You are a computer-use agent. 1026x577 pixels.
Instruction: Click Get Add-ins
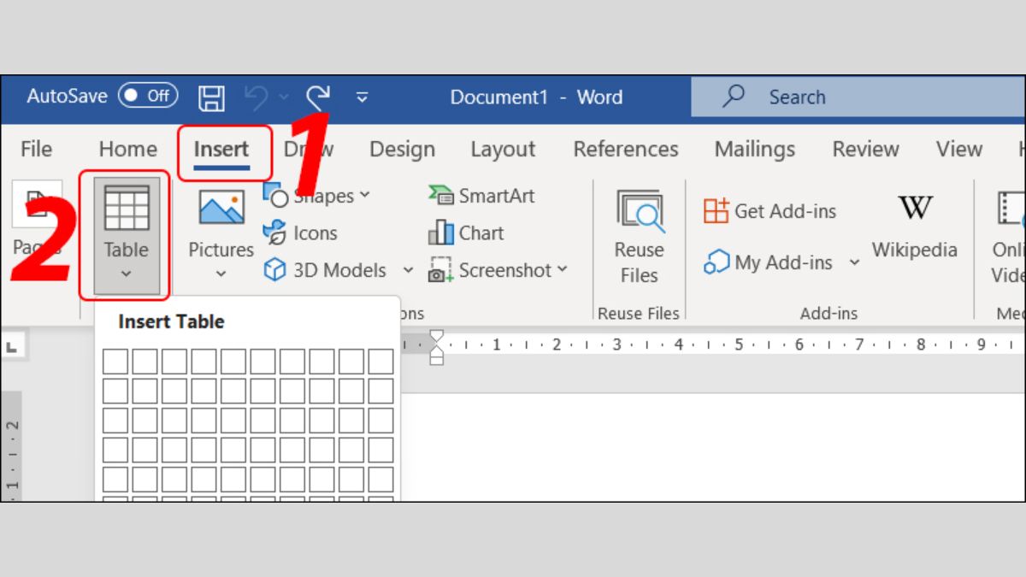(x=769, y=211)
